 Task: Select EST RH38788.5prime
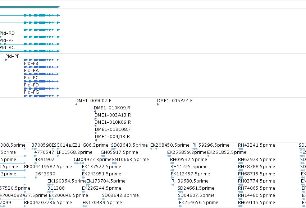click(256, 167)
